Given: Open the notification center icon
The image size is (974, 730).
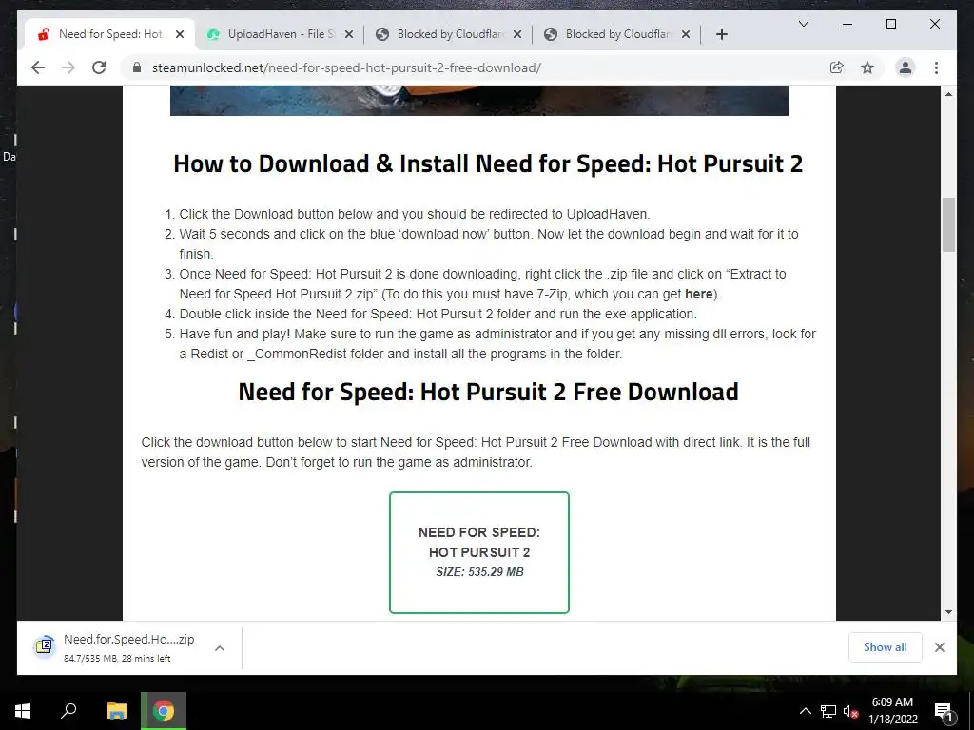Looking at the screenshot, I should [944, 711].
